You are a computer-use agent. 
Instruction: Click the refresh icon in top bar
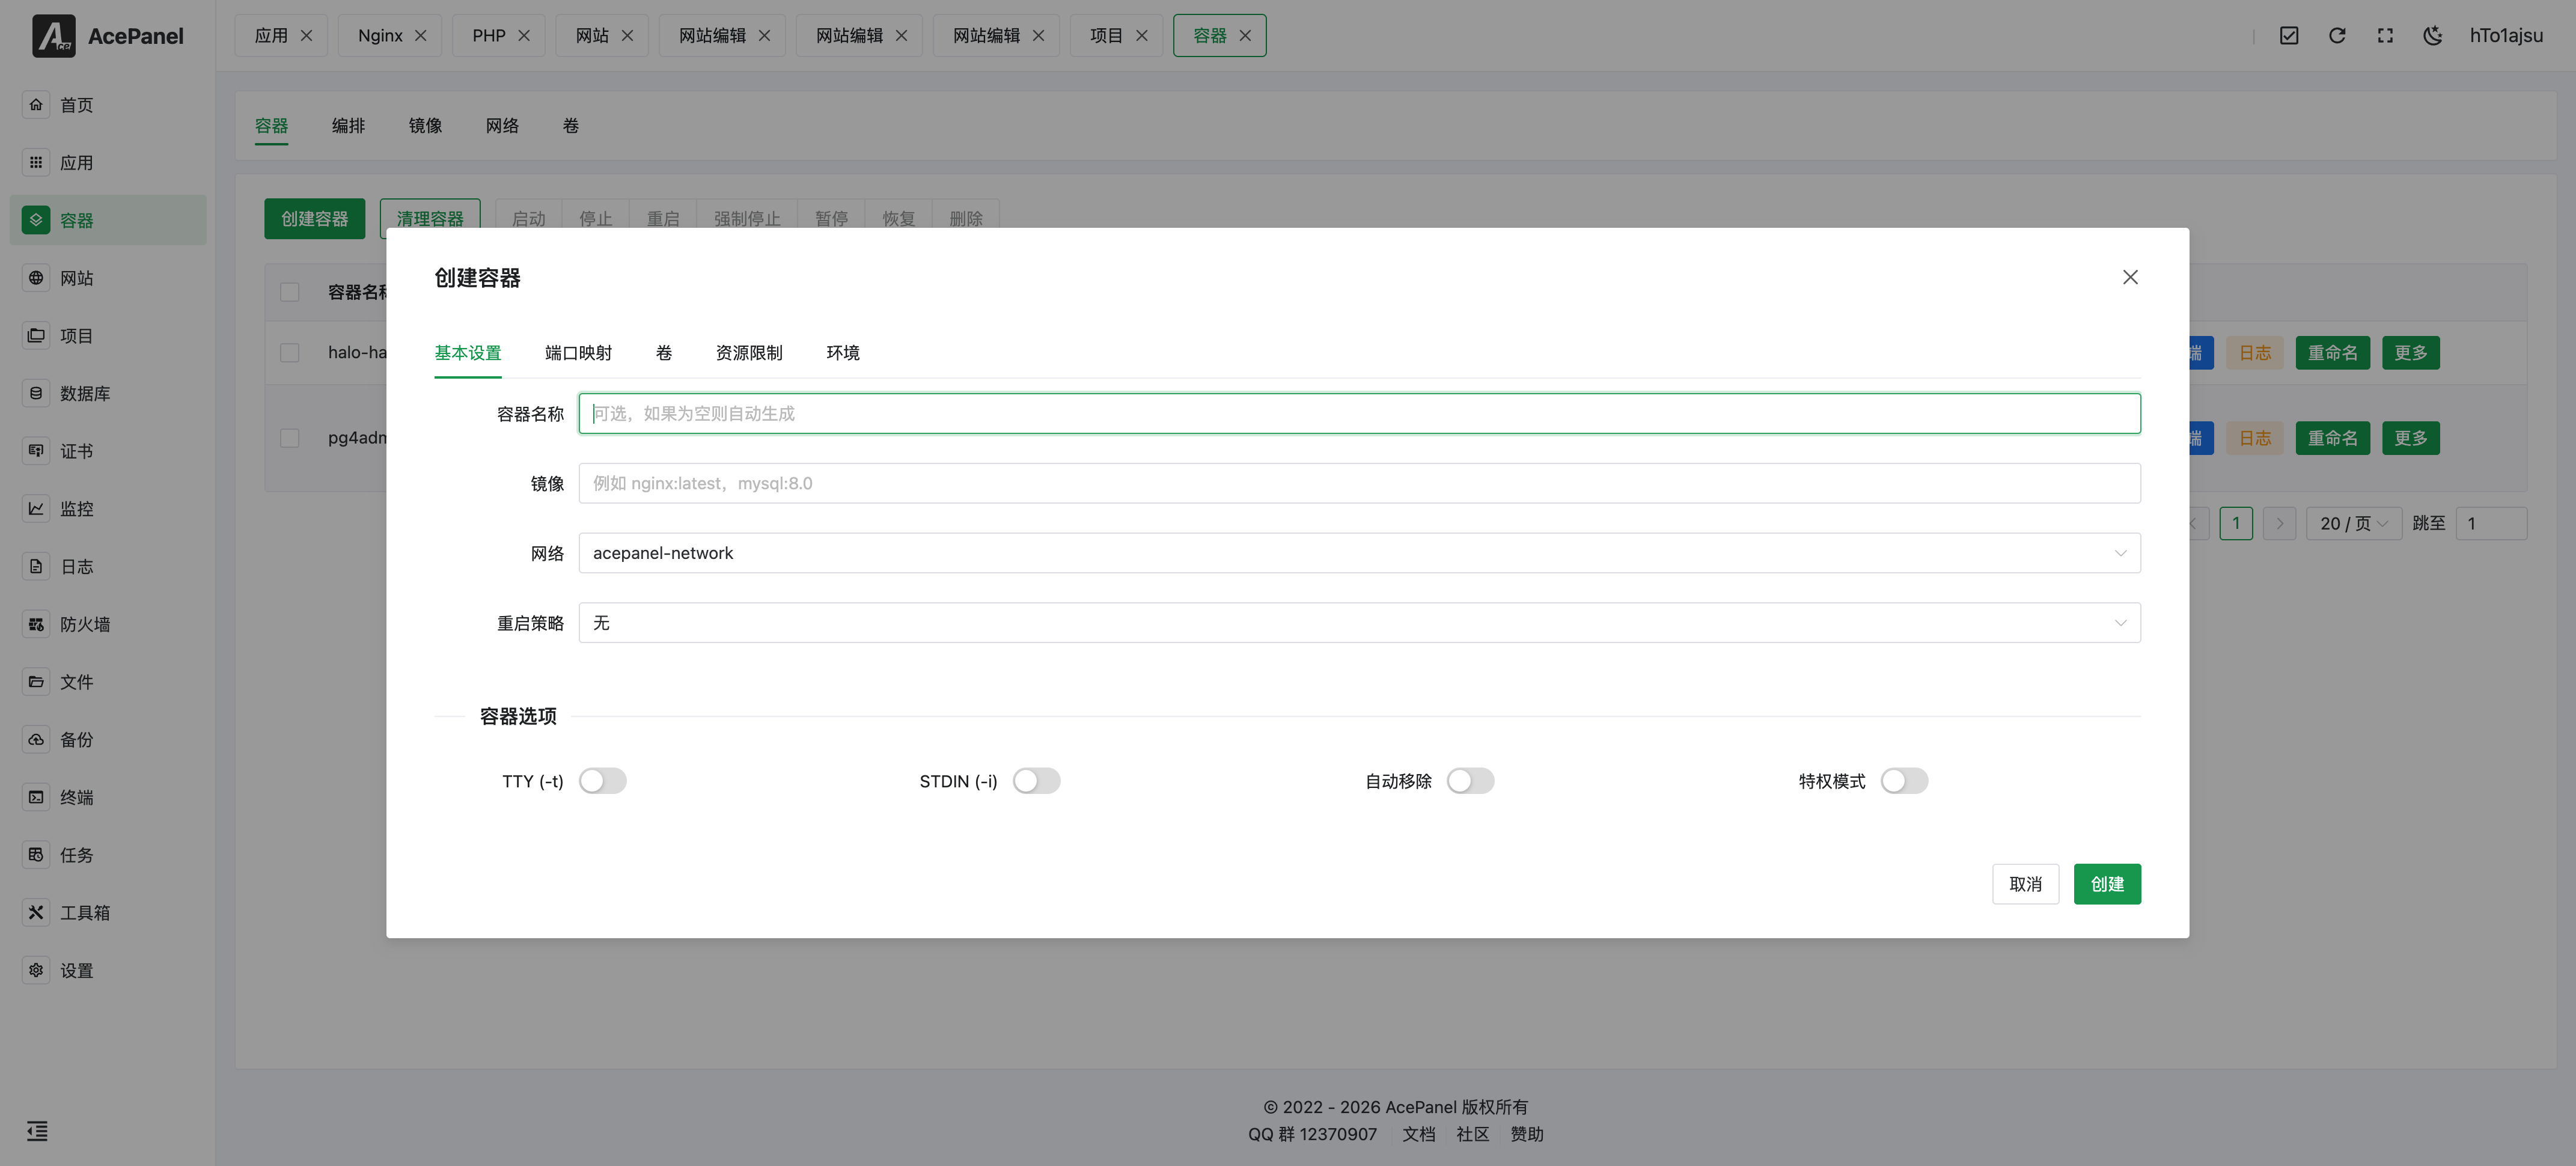pyautogui.click(x=2337, y=35)
